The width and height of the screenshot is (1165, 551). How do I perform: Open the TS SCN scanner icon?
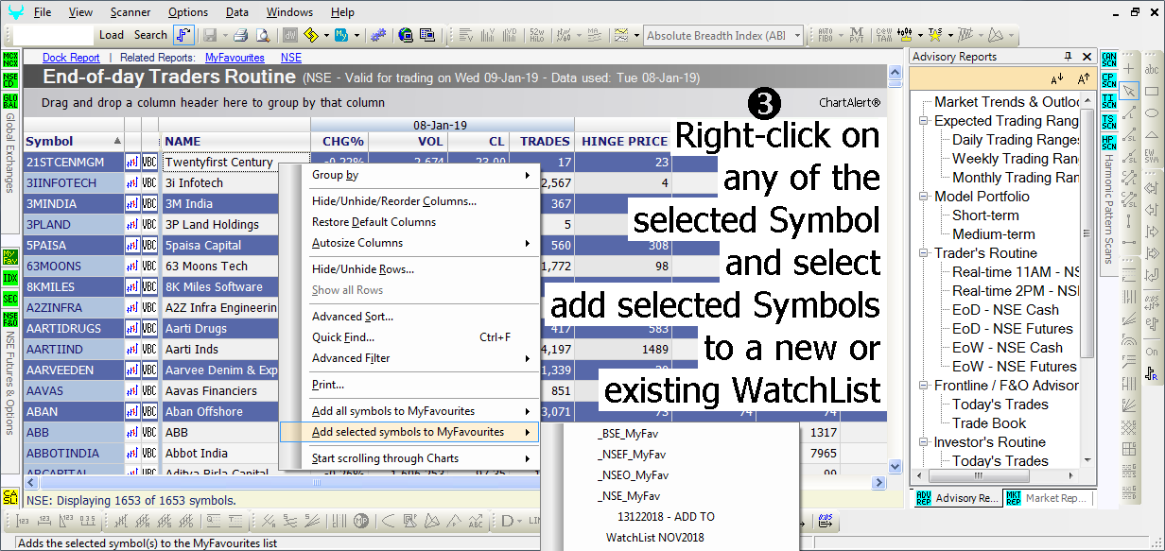click(x=1109, y=121)
